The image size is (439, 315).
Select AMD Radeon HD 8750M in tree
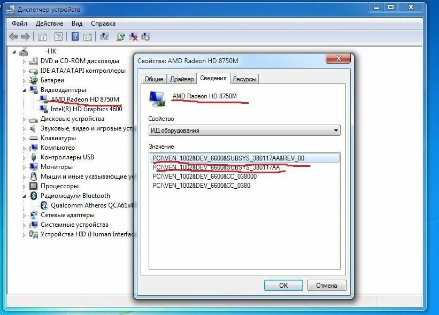click(85, 99)
